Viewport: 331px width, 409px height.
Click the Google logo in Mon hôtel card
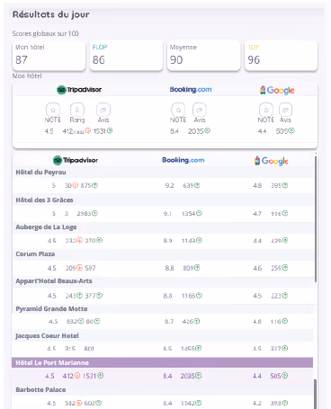coord(277,90)
